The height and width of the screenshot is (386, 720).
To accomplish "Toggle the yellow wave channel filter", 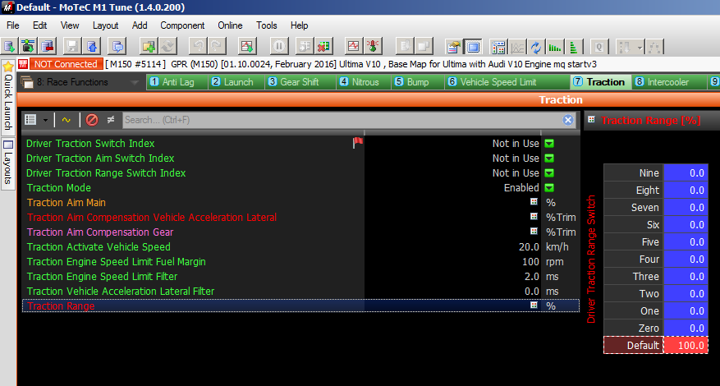I will pyautogui.click(x=66, y=120).
